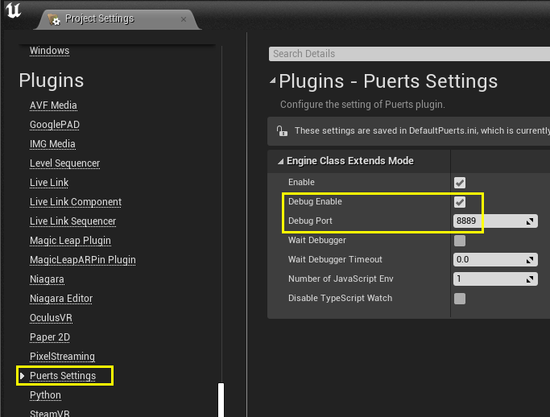Select OculusVR in the Plugins list
Viewport: 550px width, 417px height.
click(52, 318)
